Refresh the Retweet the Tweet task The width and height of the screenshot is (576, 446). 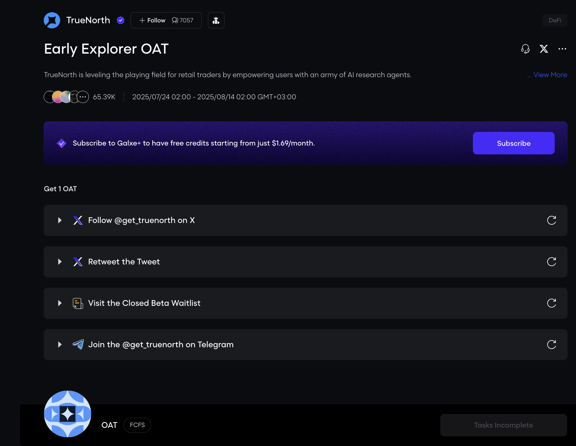[551, 262]
